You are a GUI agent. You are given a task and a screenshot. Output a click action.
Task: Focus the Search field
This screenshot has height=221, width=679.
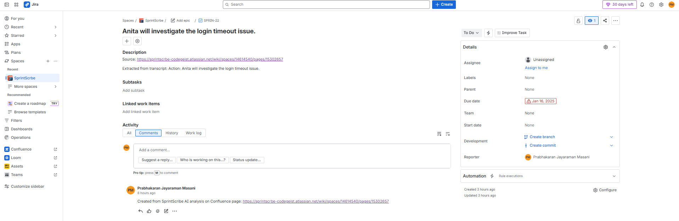tap(326, 5)
